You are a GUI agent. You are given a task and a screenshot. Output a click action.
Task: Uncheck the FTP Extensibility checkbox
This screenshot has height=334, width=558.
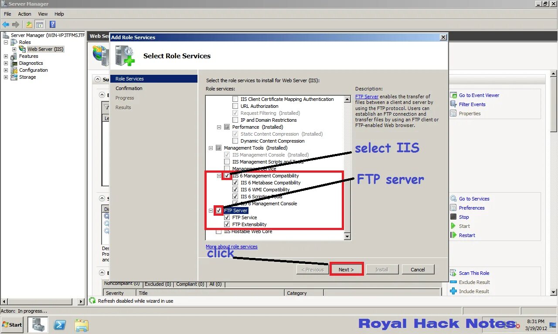[227, 224]
